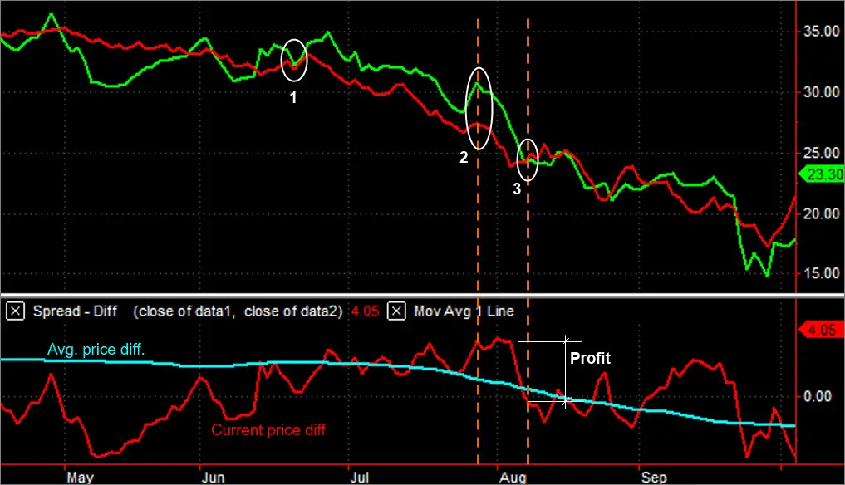
Task: Click the 25.00 price axis label
Action: [821, 153]
